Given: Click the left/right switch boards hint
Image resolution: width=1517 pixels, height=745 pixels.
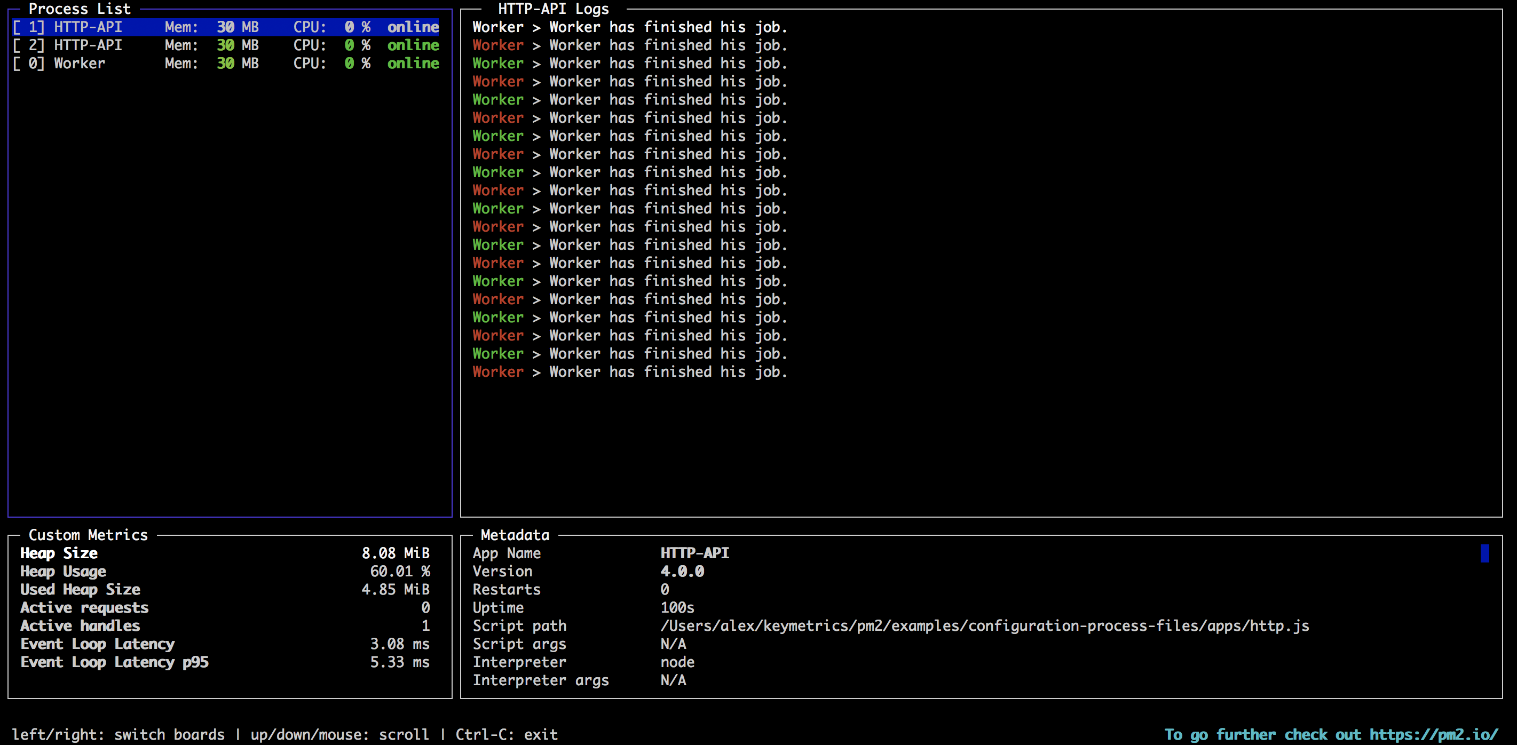Looking at the screenshot, I should pos(118,734).
